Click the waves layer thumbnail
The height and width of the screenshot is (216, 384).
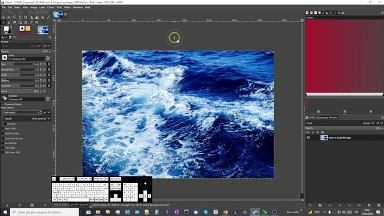(x=324, y=137)
